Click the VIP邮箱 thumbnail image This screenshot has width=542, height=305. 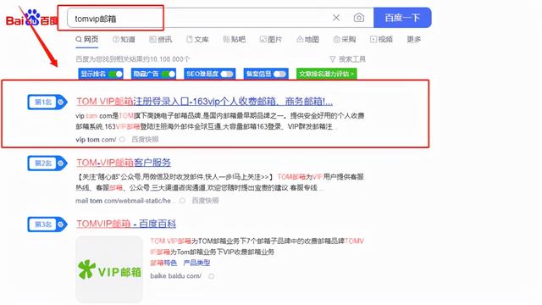(109, 269)
